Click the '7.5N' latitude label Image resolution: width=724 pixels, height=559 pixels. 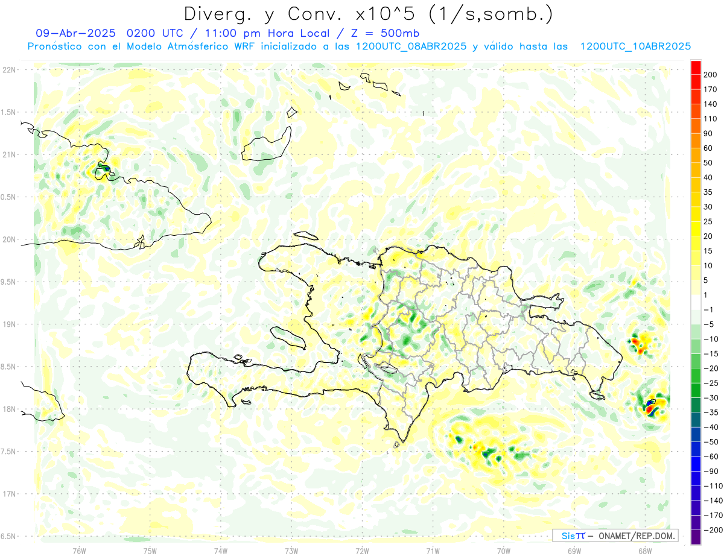[x=8, y=452]
